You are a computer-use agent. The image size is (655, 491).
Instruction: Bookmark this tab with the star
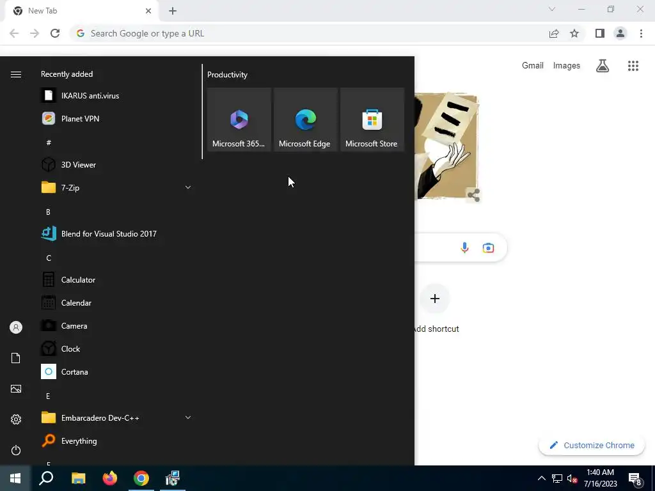tap(574, 33)
